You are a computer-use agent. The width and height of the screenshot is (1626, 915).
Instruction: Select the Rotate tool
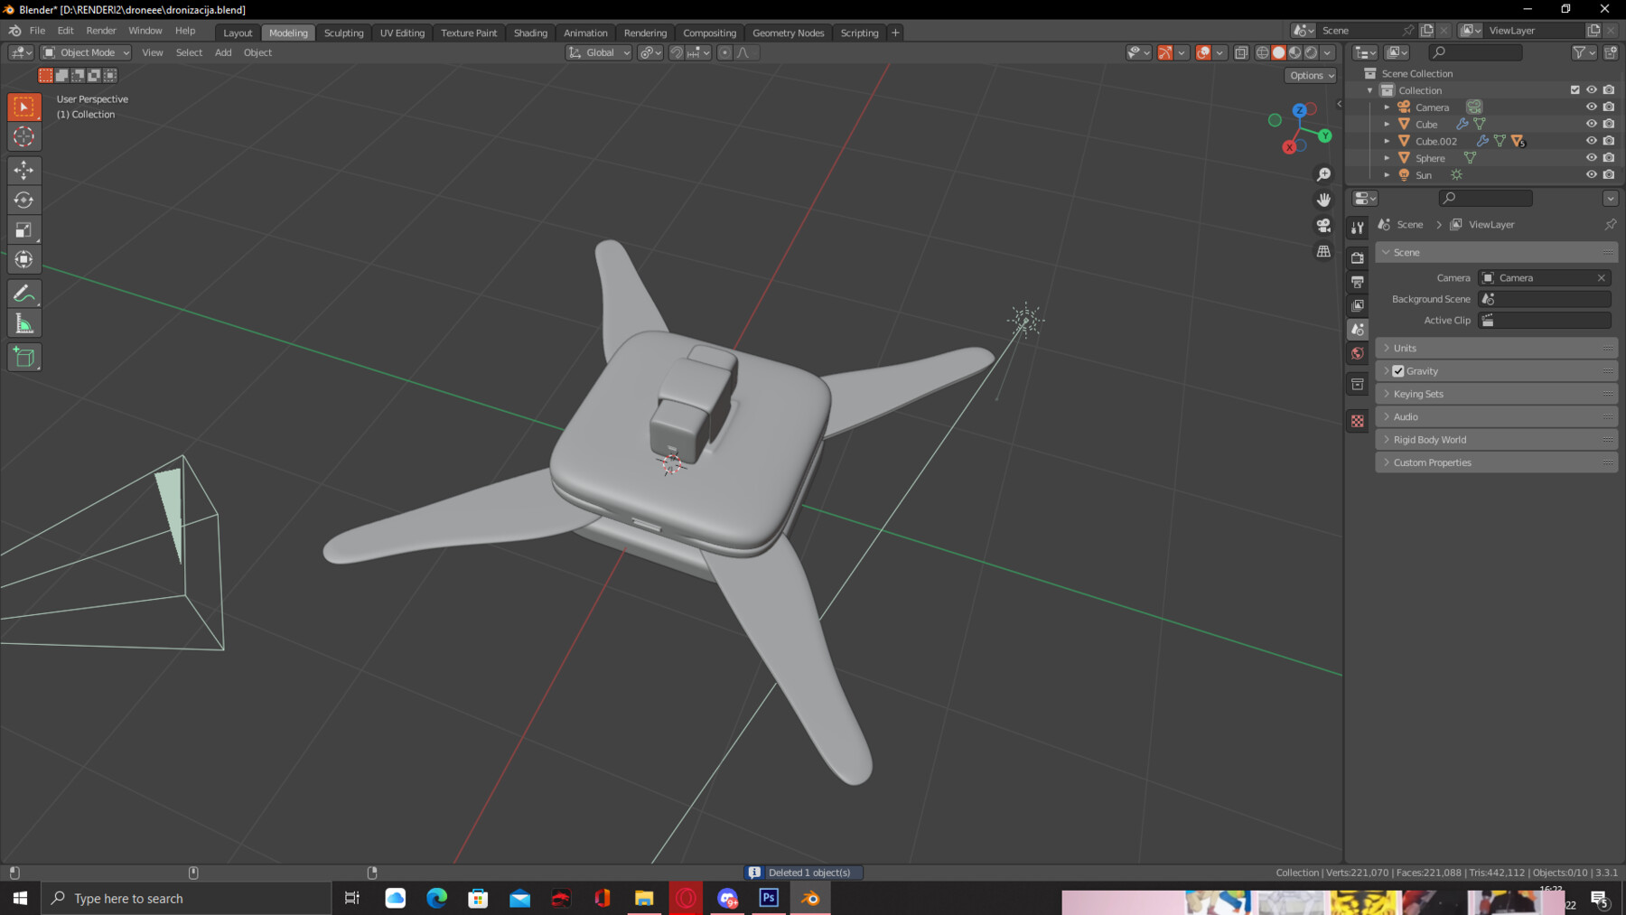(23, 200)
